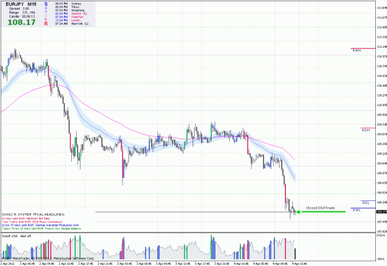Click the black current price tag on axis

[x=381, y=211]
